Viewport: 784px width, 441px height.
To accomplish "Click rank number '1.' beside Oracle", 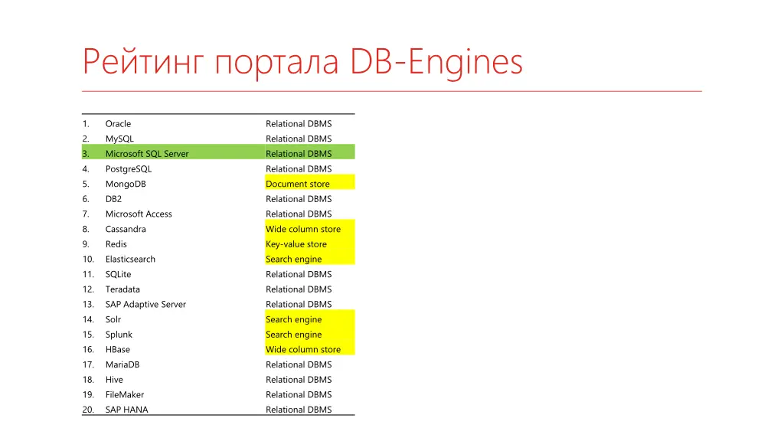I will tap(86, 123).
